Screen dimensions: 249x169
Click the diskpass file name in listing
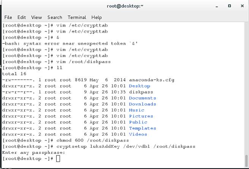click(x=141, y=92)
